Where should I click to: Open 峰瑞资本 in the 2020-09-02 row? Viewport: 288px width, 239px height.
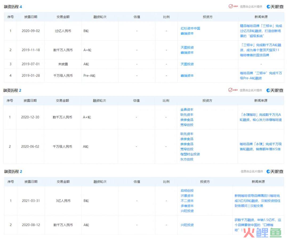pyautogui.click(x=187, y=33)
